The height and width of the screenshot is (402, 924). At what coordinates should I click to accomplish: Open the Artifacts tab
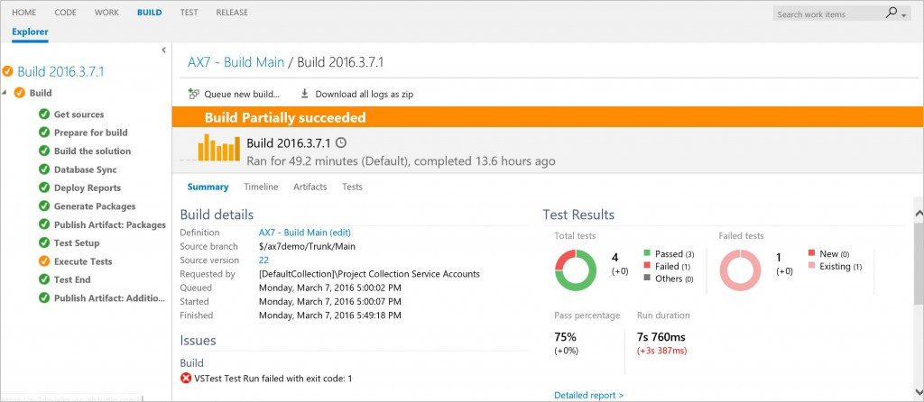310,187
